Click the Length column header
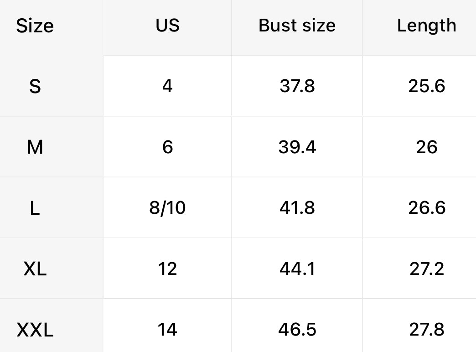Screen dimensions: 476x352 pos(426,26)
